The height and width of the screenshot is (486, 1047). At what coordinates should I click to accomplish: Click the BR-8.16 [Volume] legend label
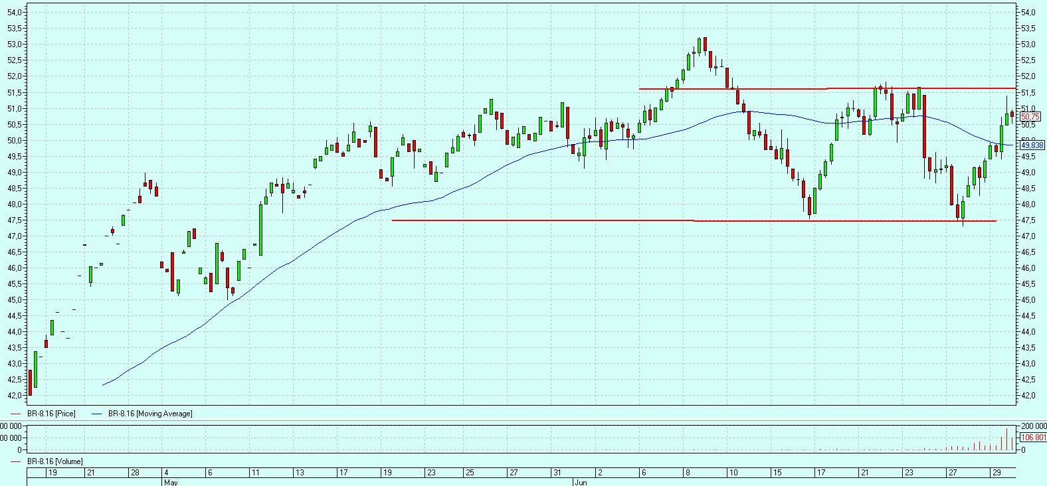coord(55,461)
